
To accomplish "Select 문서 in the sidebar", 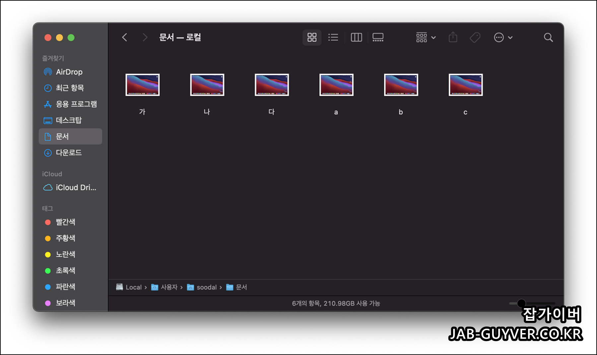I will [70, 136].
